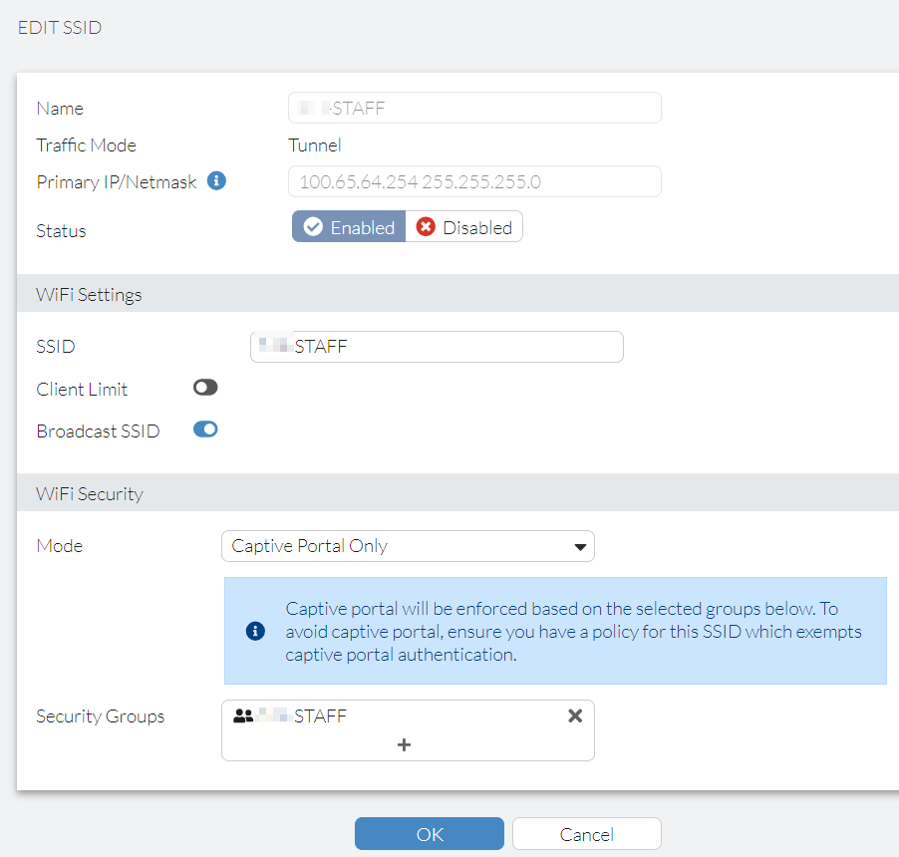Click the info icon beside Primary IP/Netmask
899x857 pixels.
218,181
